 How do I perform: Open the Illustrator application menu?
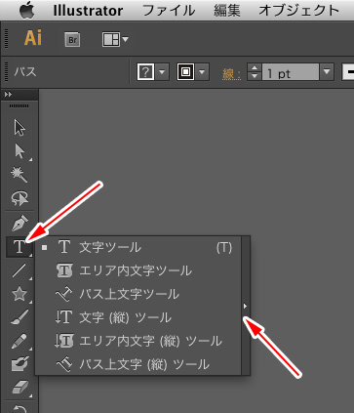click(x=88, y=11)
